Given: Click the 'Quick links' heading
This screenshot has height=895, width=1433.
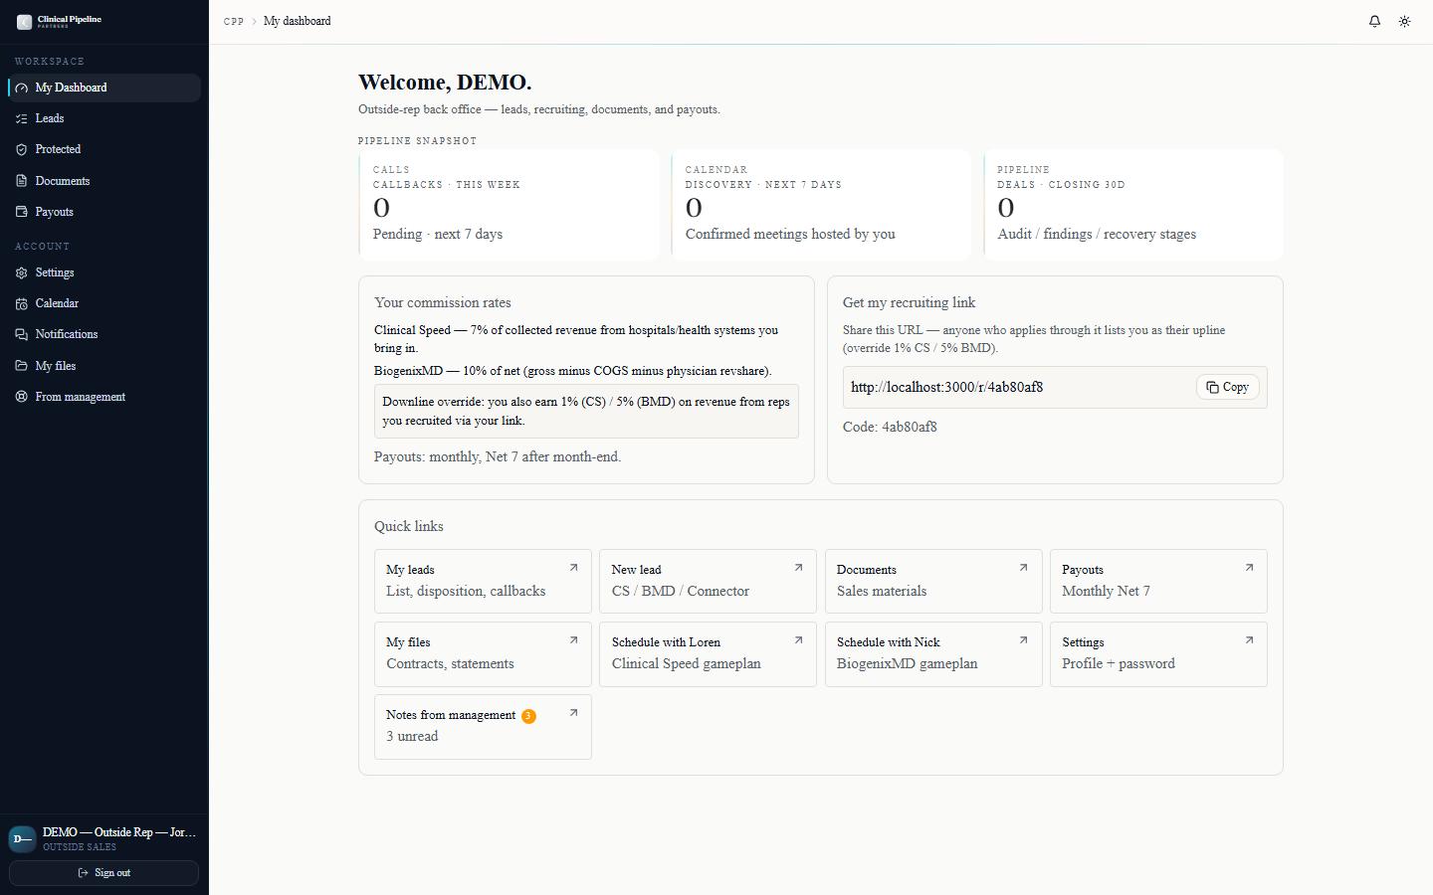Looking at the screenshot, I should (409, 526).
